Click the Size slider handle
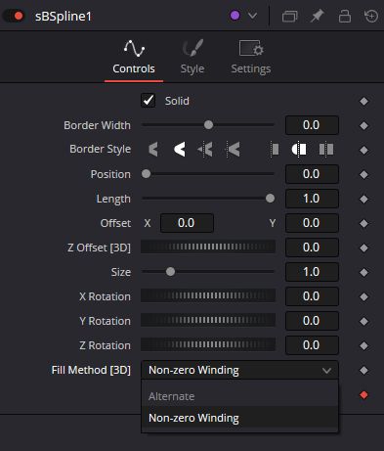The width and height of the screenshot is (384, 451). (170, 272)
